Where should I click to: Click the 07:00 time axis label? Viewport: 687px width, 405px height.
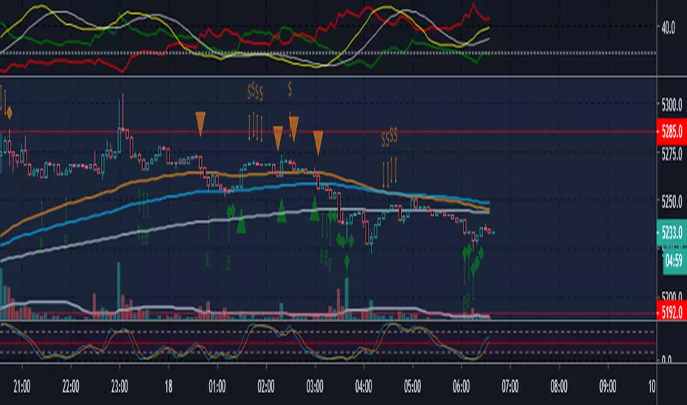tap(510, 387)
